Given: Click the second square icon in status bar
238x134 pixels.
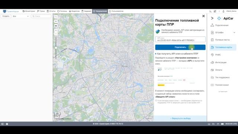Looking at the screenshot, I should click(x=7, y=124).
